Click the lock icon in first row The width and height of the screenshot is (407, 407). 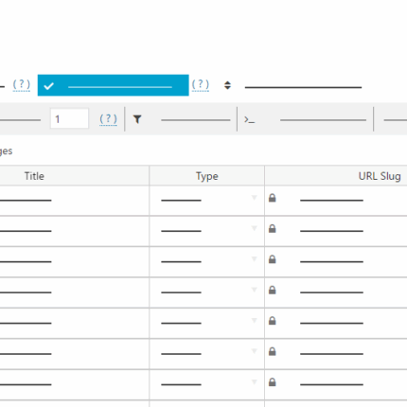(x=273, y=198)
